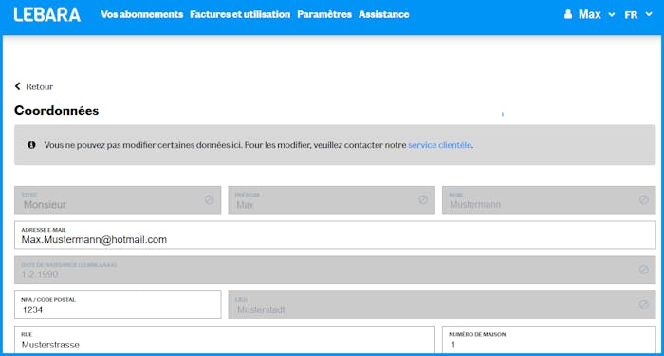Click the locked icon in the Lieu field
This screenshot has width=664, height=356.
point(644,305)
